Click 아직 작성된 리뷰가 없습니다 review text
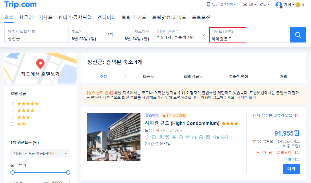 coord(276,115)
